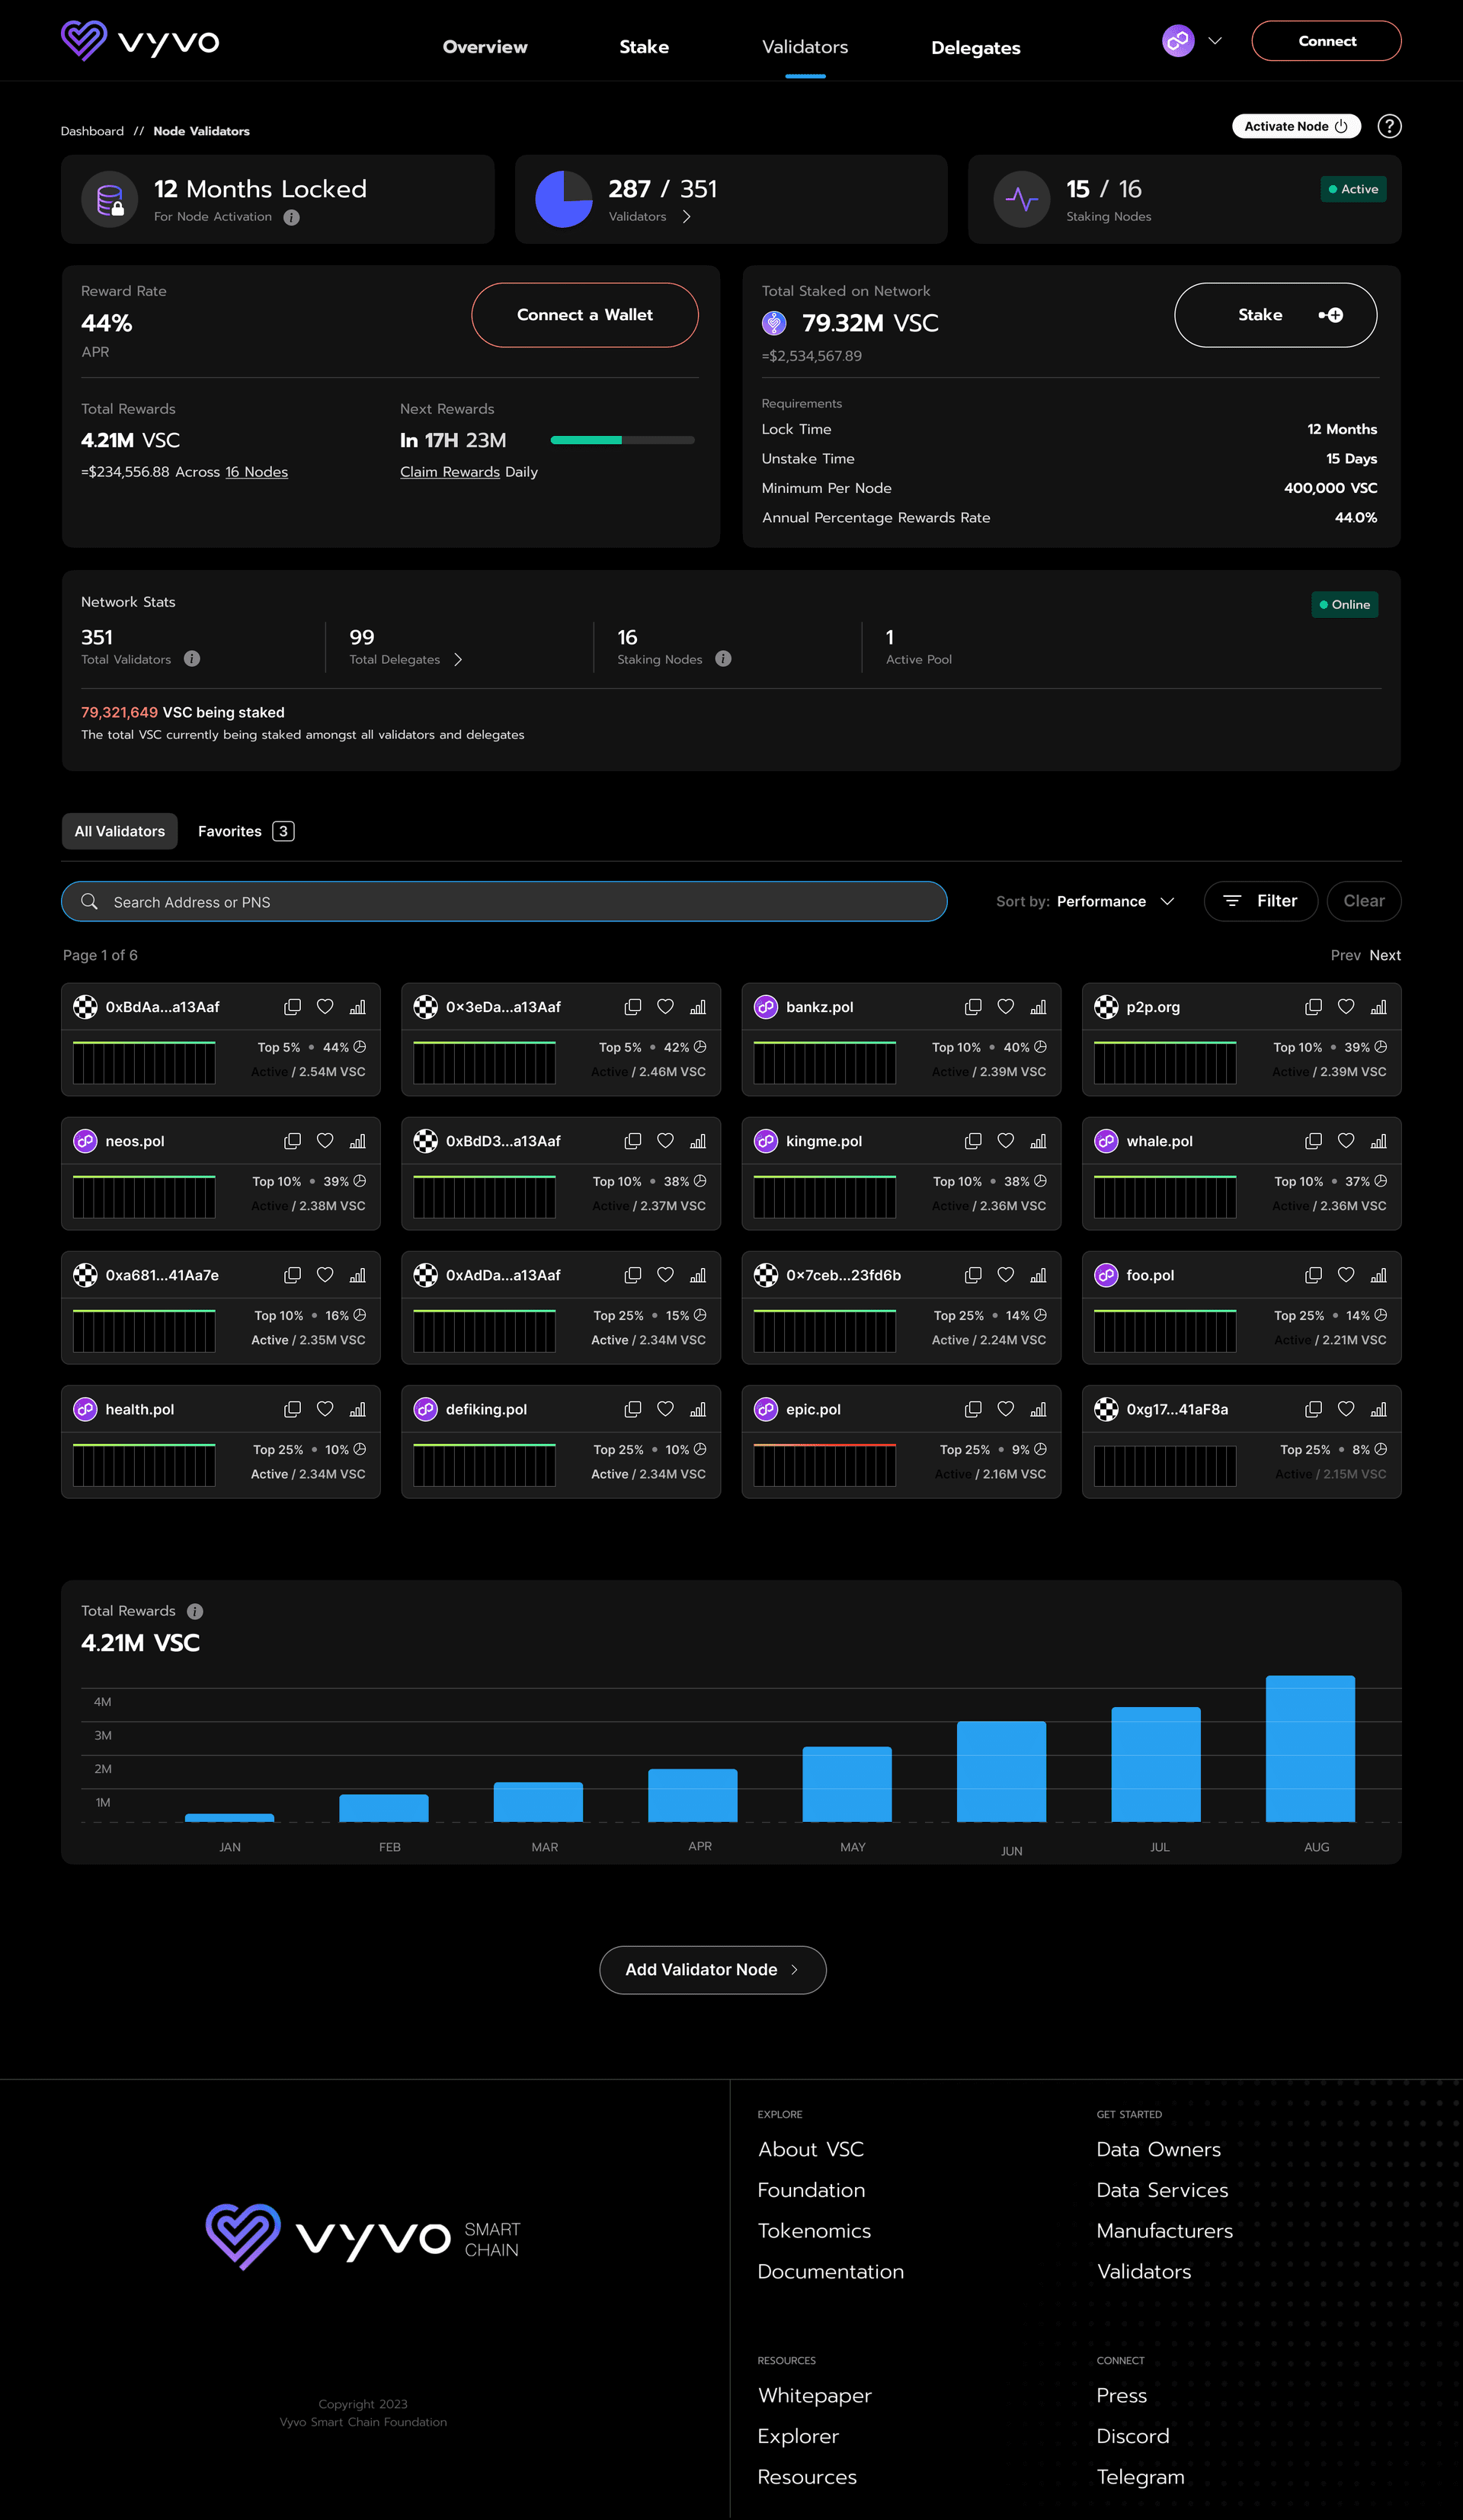The height and width of the screenshot is (2520, 1463).
Task: Open the Sort by Performance dropdown
Action: pos(1086,901)
